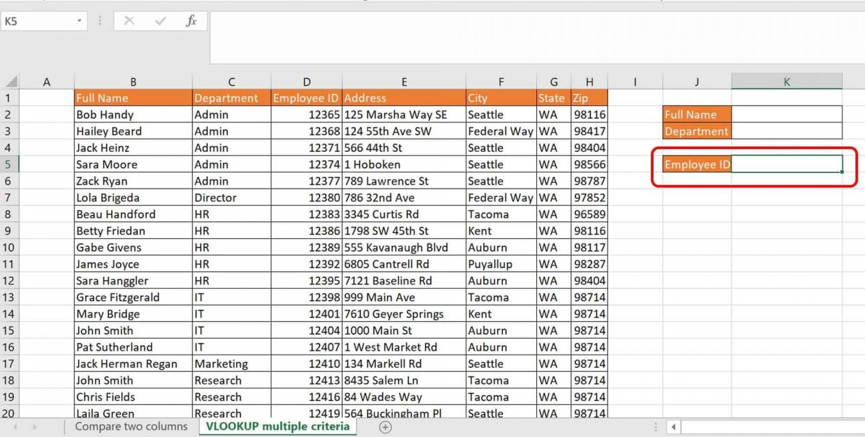865x437 pixels.
Task: Open Insert Function fx icon
Action: coord(191,21)
